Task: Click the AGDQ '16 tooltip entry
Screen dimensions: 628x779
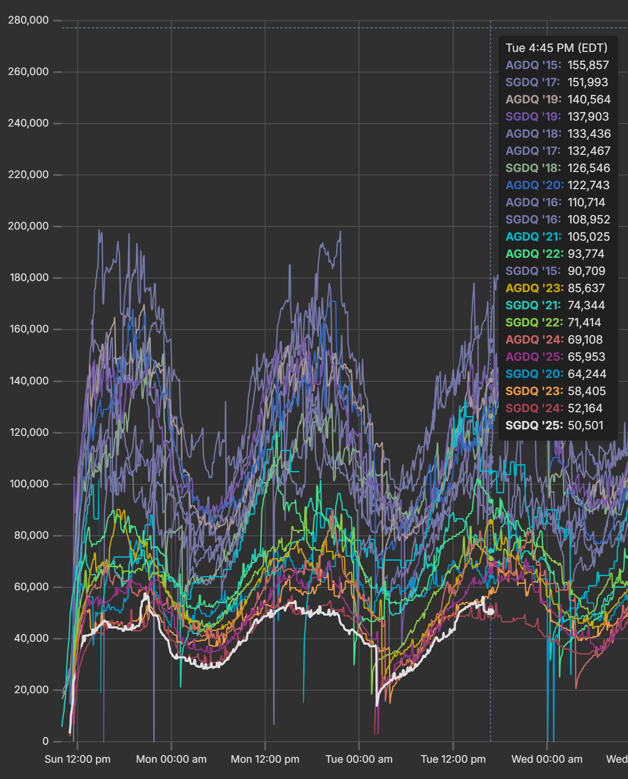Action: (556, 202)
